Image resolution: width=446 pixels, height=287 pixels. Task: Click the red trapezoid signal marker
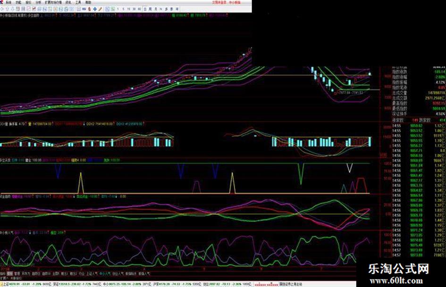point(361,185)
